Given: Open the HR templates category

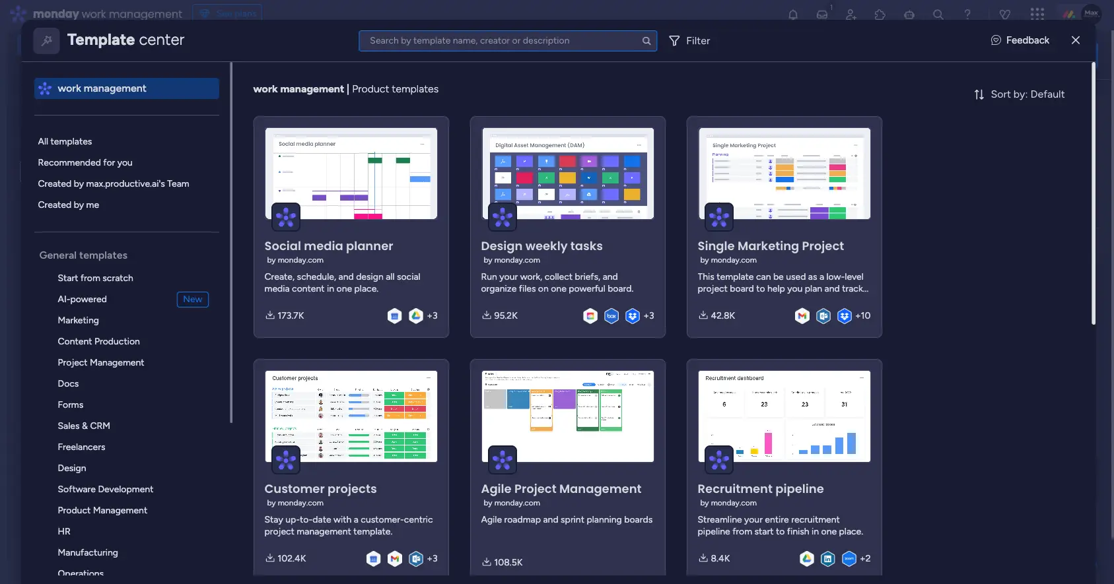Looking at the screenshot, I should pos(64,531).
